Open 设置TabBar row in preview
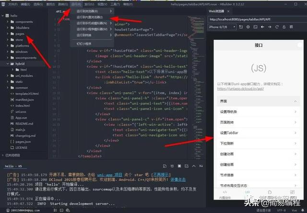Screen dimensions: 307x213 click(x=259, y=133)
